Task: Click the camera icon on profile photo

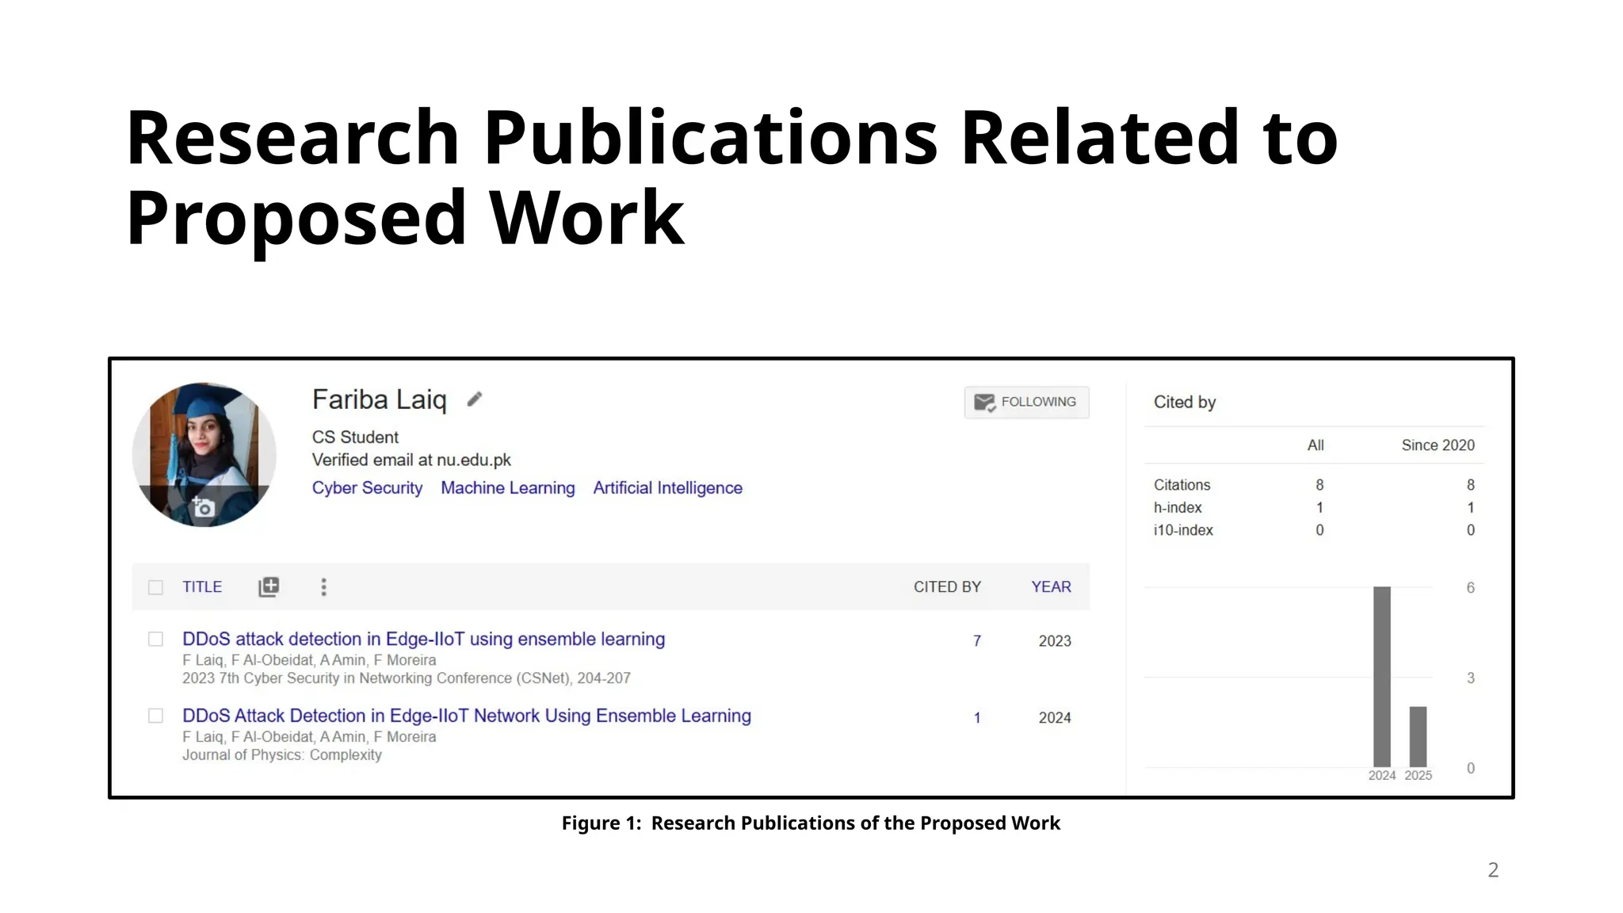Action: coord(204,508)
